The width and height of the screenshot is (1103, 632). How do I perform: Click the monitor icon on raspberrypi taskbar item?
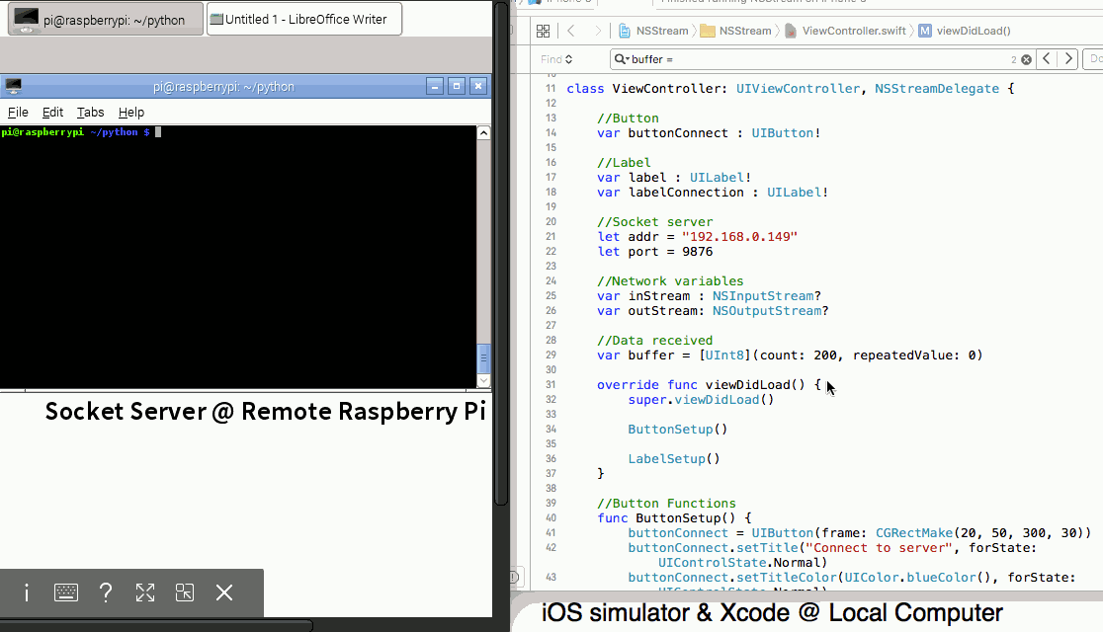coord(26,19)
